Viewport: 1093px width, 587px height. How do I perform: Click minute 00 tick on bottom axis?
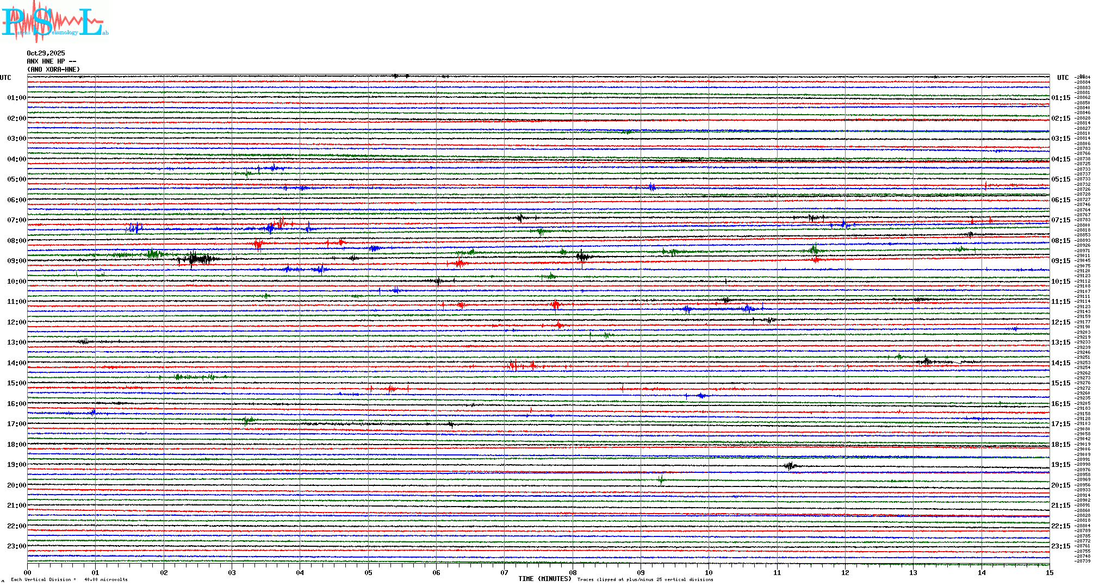28,572
